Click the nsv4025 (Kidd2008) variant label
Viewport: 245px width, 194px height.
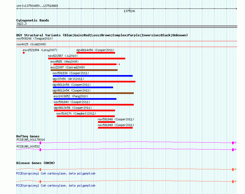31,44
